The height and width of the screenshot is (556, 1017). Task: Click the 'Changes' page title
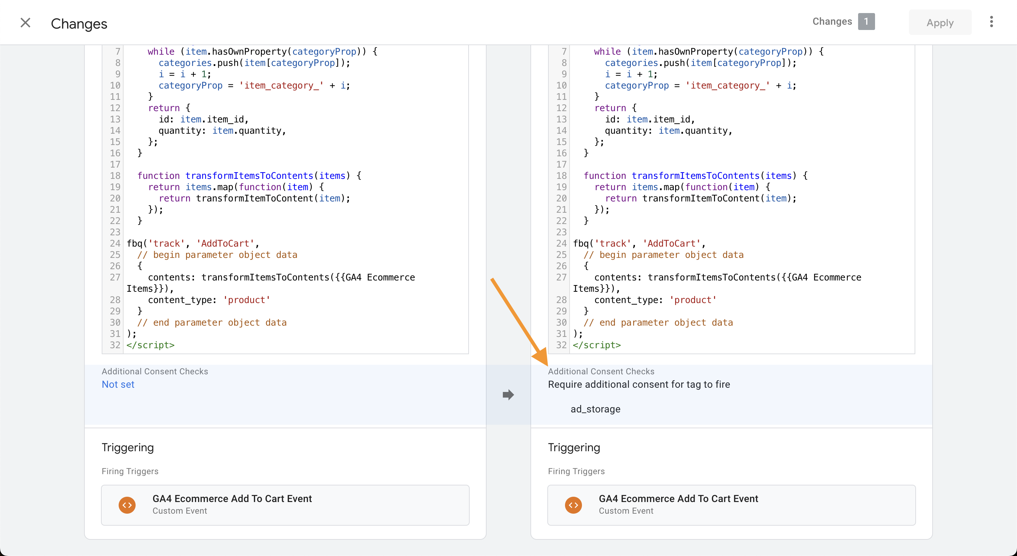pos(79,23)
